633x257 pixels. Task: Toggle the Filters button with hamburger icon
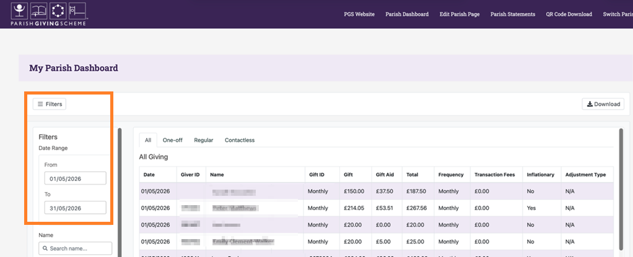(50, 104)
